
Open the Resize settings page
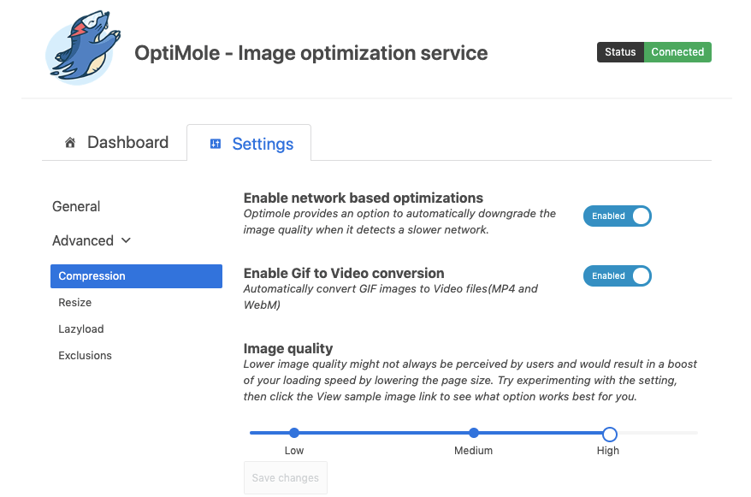(x=74, y=302)
